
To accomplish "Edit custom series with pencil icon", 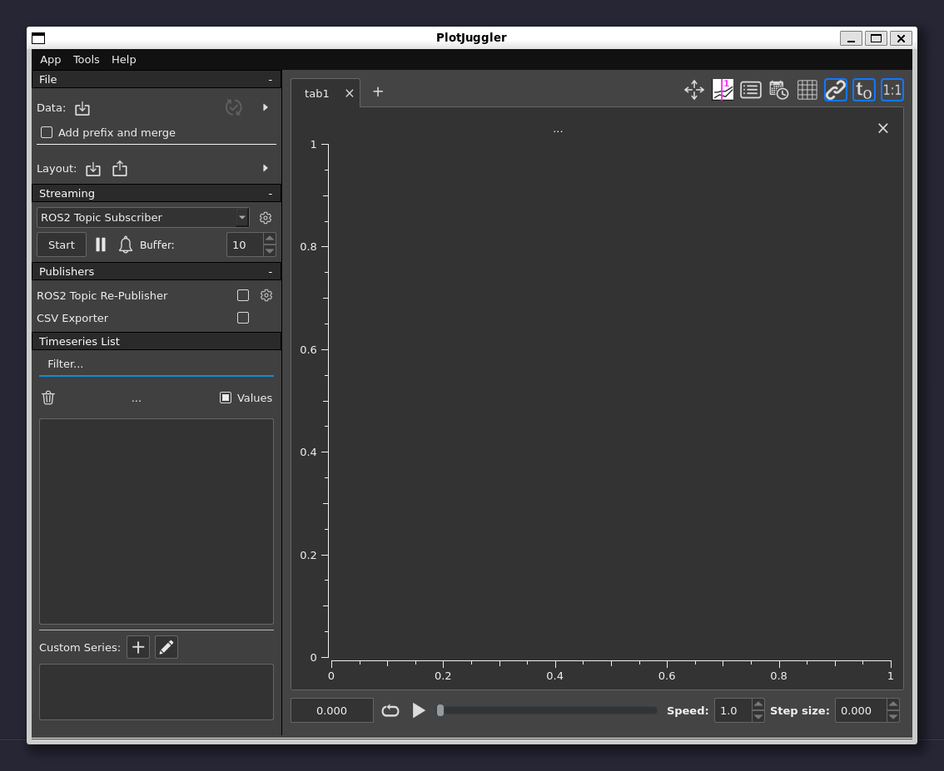I will 166,647.
